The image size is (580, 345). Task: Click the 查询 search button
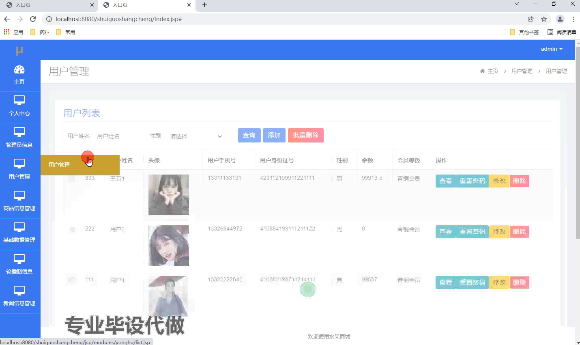point(249,135)
